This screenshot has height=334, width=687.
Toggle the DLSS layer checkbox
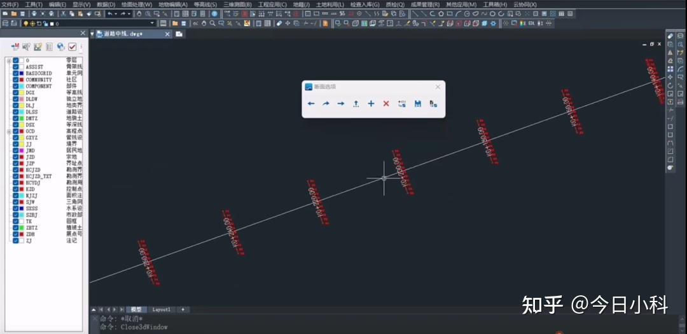coord(16,112)
